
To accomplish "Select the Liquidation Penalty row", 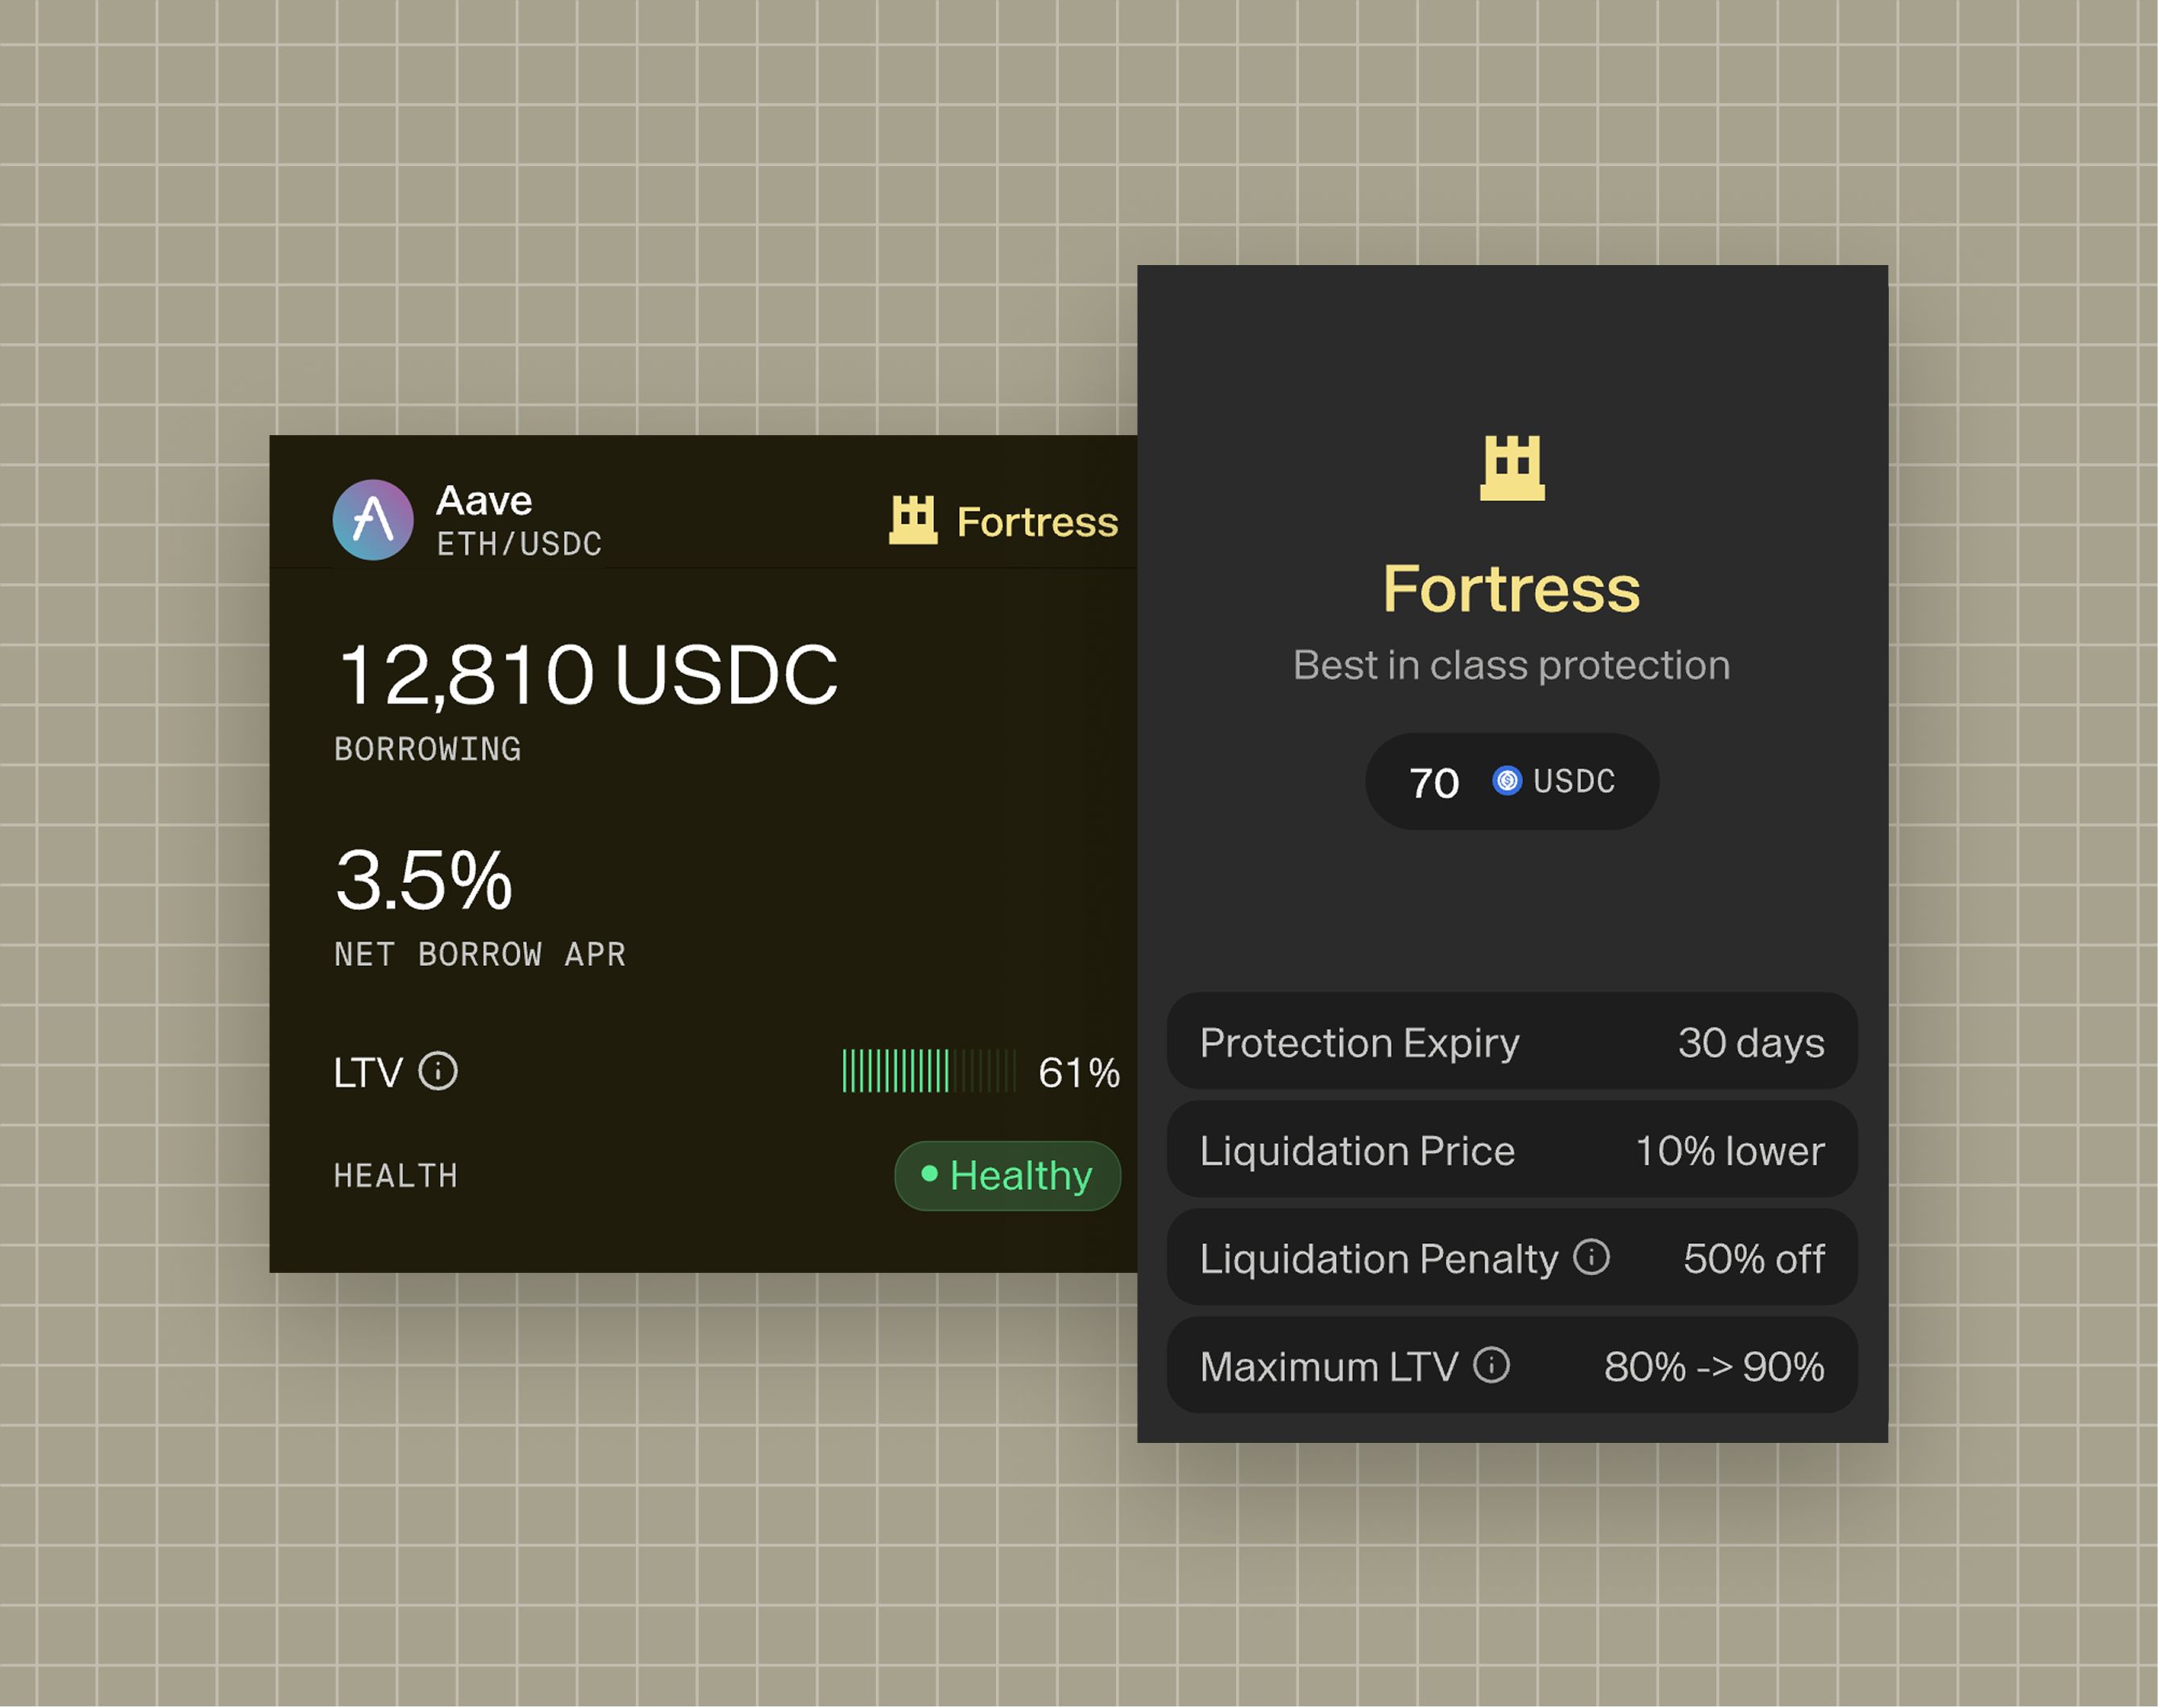I will click(x=1511, y=1258).
